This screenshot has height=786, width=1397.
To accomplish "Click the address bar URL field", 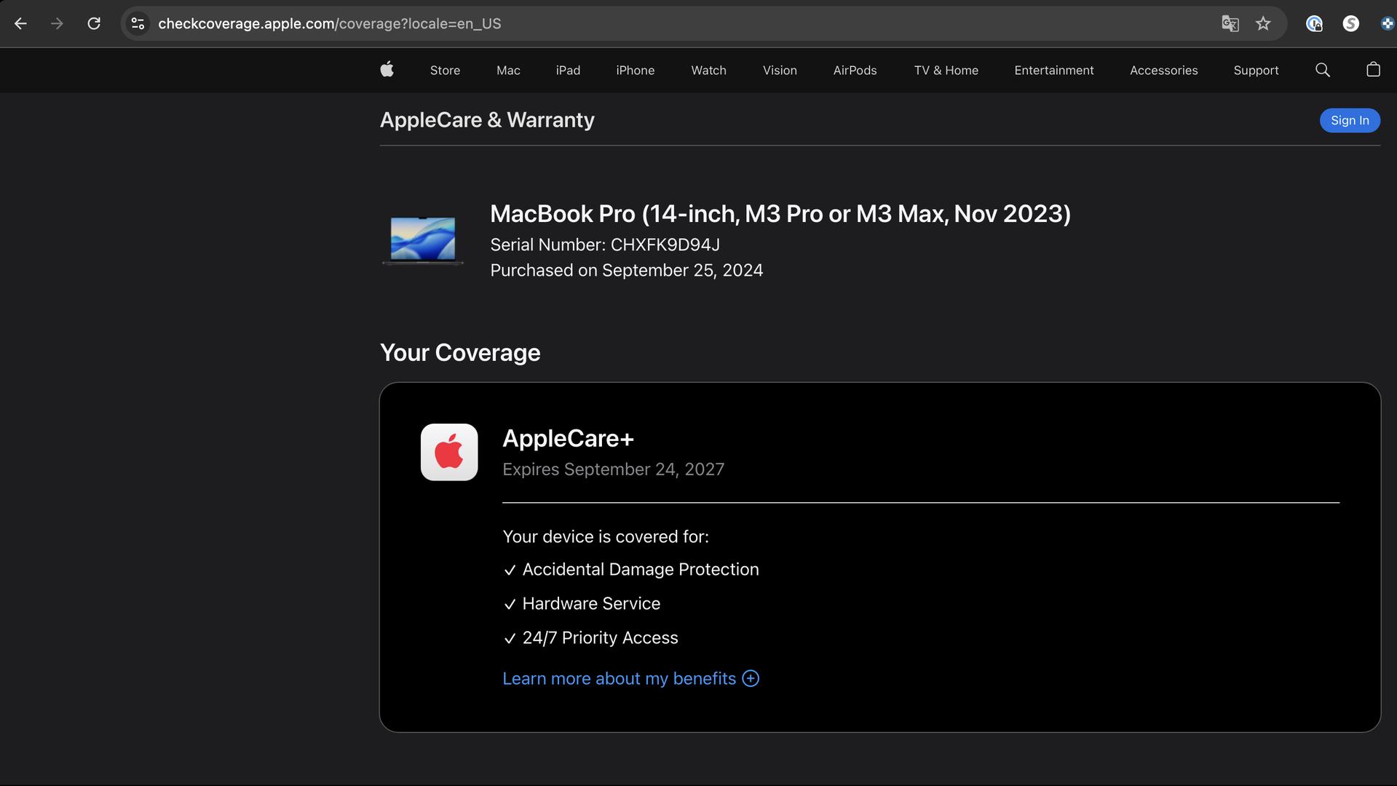I will tap(684, 23).
